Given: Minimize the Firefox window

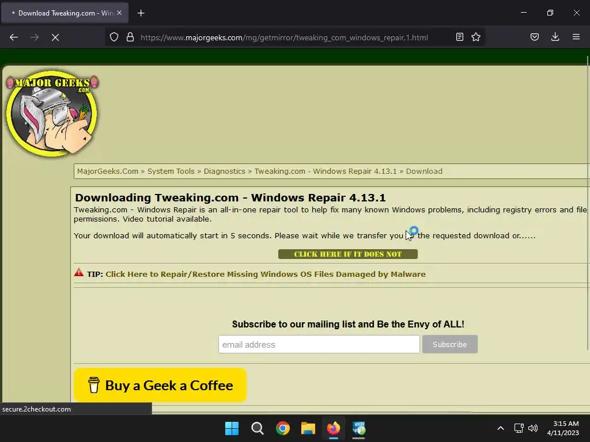Looking at the screenshot, I should click(523, 13).
